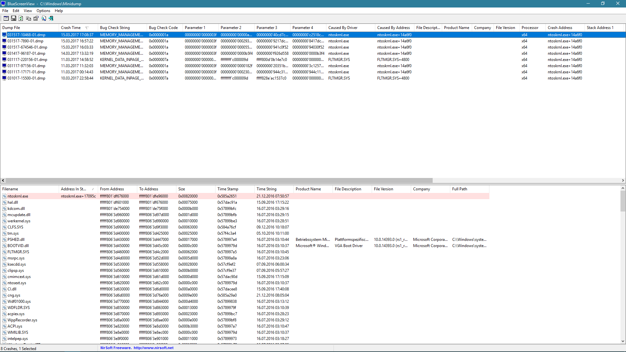
Task: Click down arrow of lower pane scrollbar
Action: point(623,341)
